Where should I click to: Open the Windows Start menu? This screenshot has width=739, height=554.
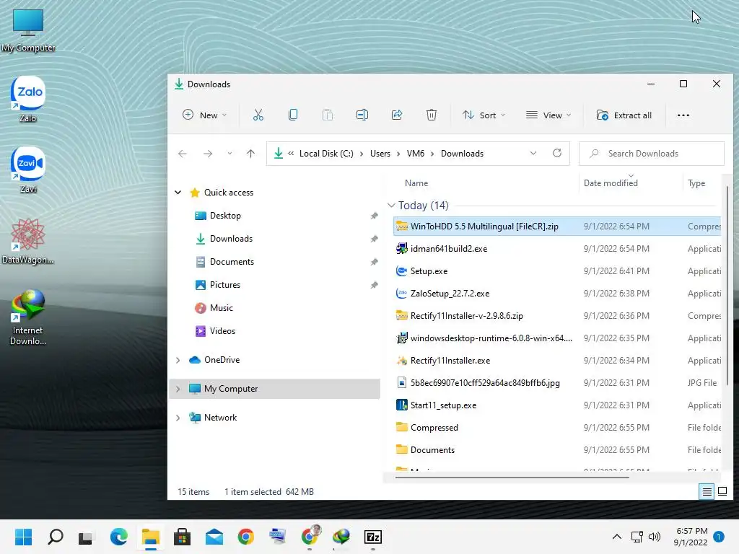pos(23,537)
